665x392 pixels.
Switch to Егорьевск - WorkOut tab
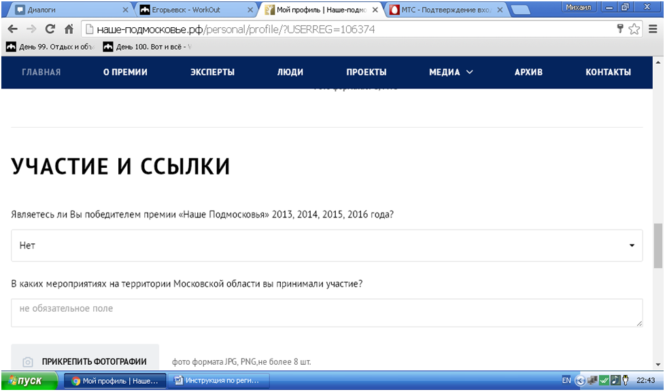(x=194, y=10)
